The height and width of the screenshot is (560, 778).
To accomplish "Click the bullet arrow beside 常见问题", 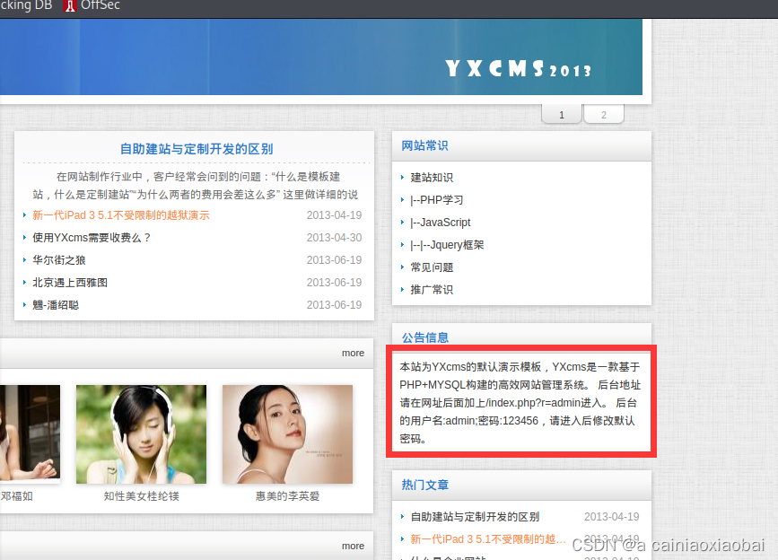I will click(x=402, y=267).
